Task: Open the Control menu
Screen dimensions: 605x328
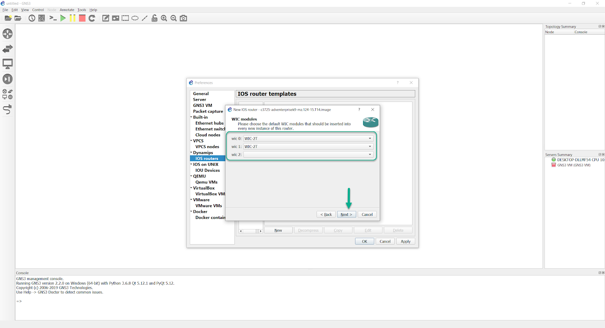Action: point(38,10)
